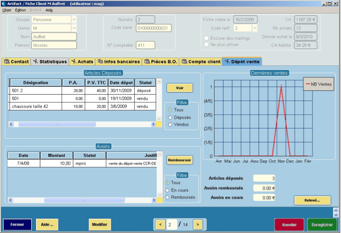341x233 pixels.
Task: Select Déposés filter option
Action: point(170,117)
